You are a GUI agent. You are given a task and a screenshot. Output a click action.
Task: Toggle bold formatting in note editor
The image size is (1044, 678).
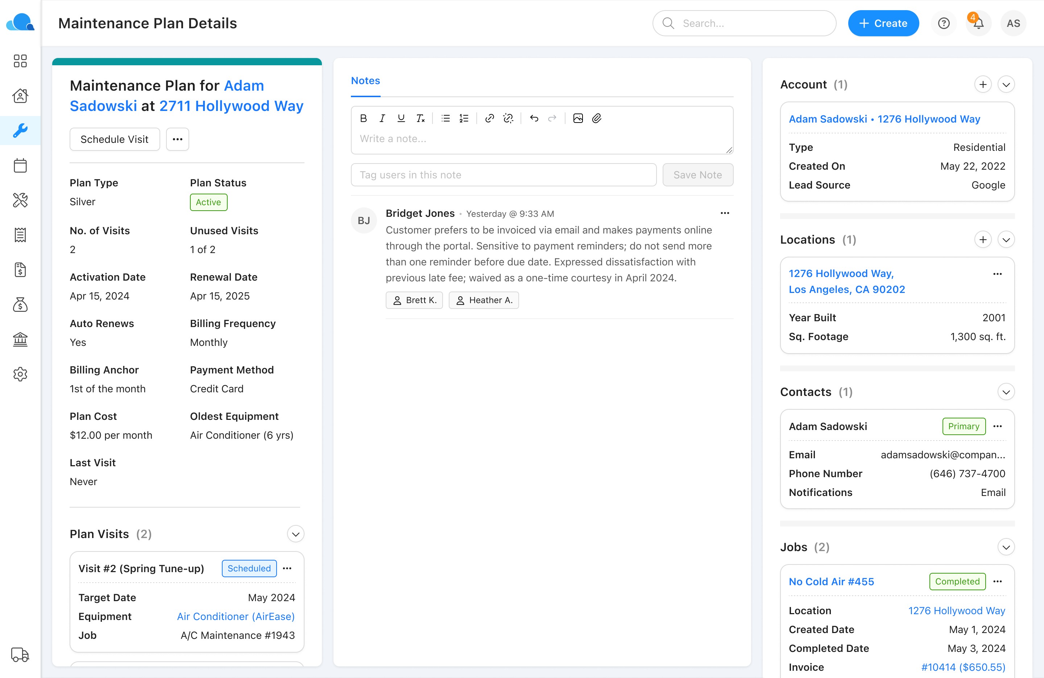(363, 118)
